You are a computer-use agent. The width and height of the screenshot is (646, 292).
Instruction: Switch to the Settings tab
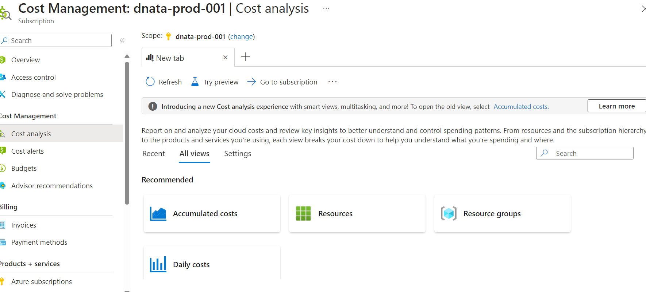tap(238, 154)
